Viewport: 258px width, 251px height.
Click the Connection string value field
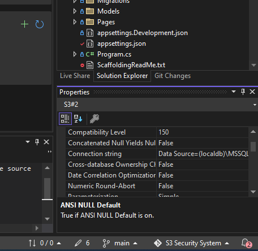[203, 154]
